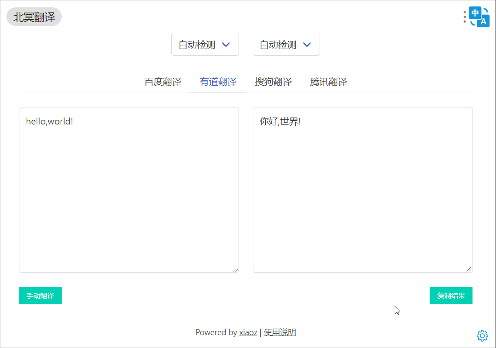Click the chevron arrow in the target language selector
Image resolution: width=496 pixels, height=348 pixels.
click(x=307, y=45)
